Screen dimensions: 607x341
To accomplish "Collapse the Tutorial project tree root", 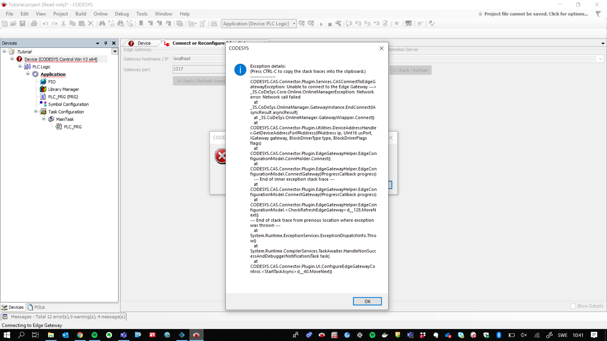I will [x=4, y=51].
